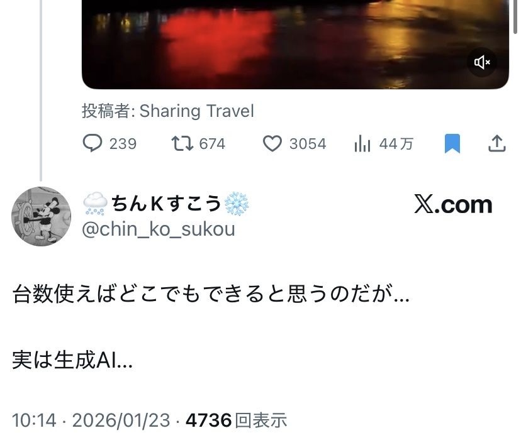This screenshot has width=521, height=433.
Task: Click the display name ちんKすこう
Action: tap(166, 203)
